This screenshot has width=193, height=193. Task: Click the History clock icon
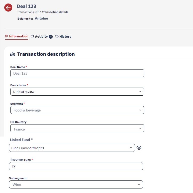tap(57, 37)
